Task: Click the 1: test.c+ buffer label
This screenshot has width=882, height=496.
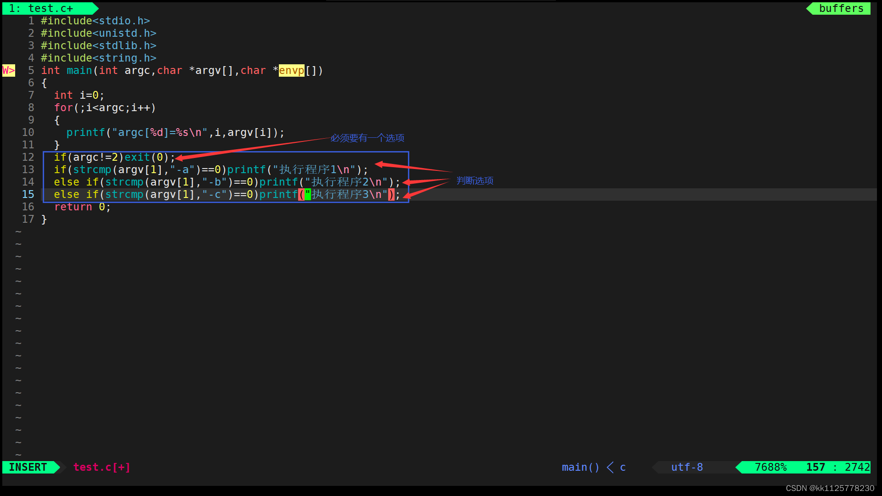Action: 45,7
